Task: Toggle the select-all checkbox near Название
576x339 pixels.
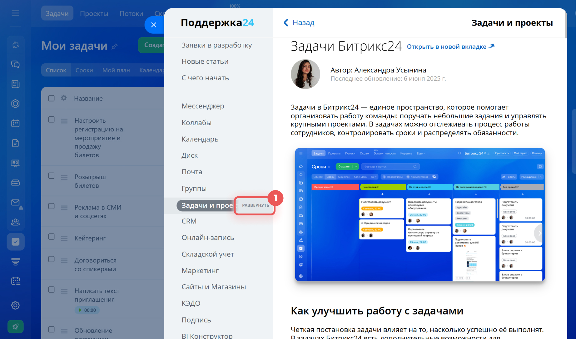Action: coord(52,98)
